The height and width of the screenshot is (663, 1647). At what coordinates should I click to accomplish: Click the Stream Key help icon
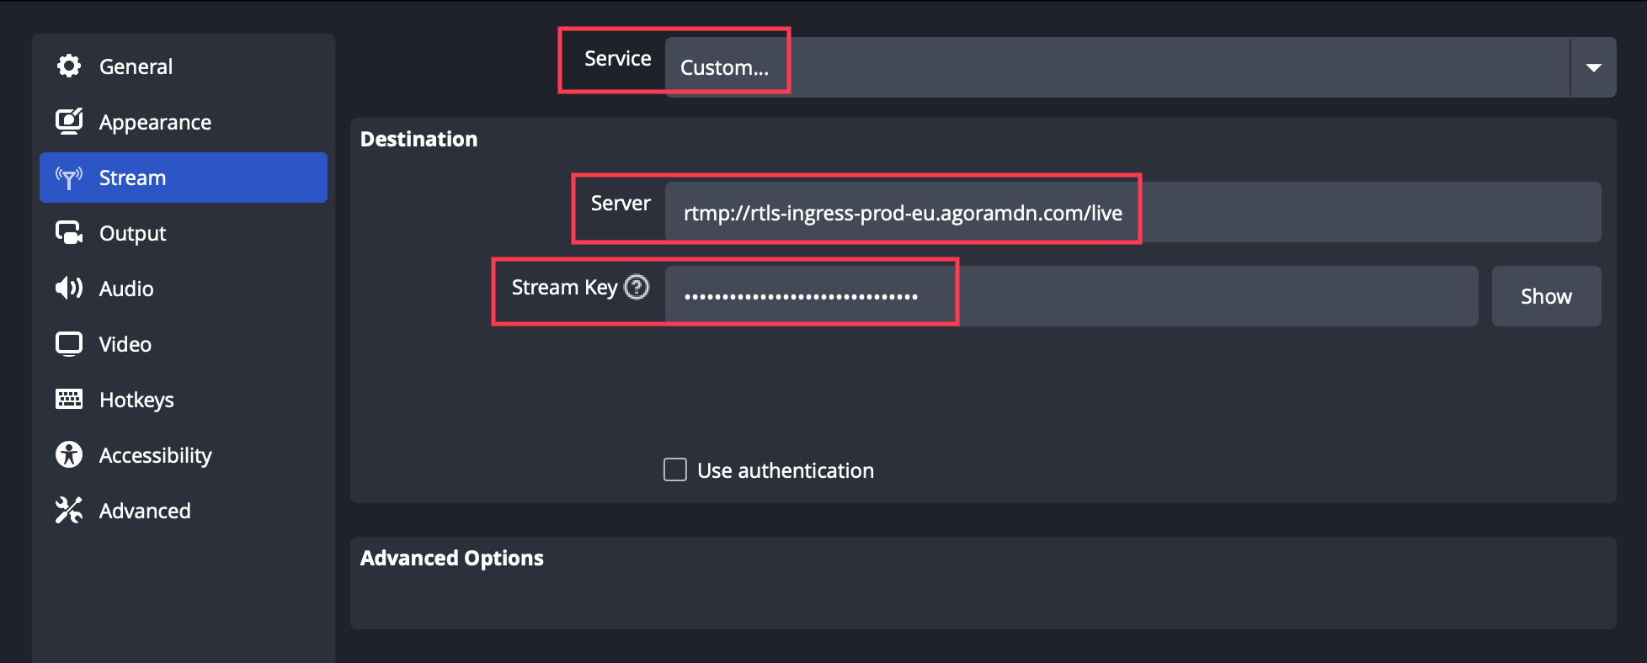637,288
